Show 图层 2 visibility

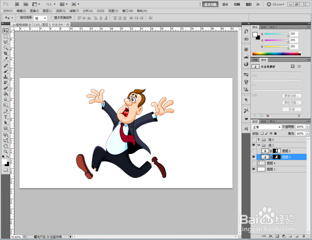click(254, 151)
